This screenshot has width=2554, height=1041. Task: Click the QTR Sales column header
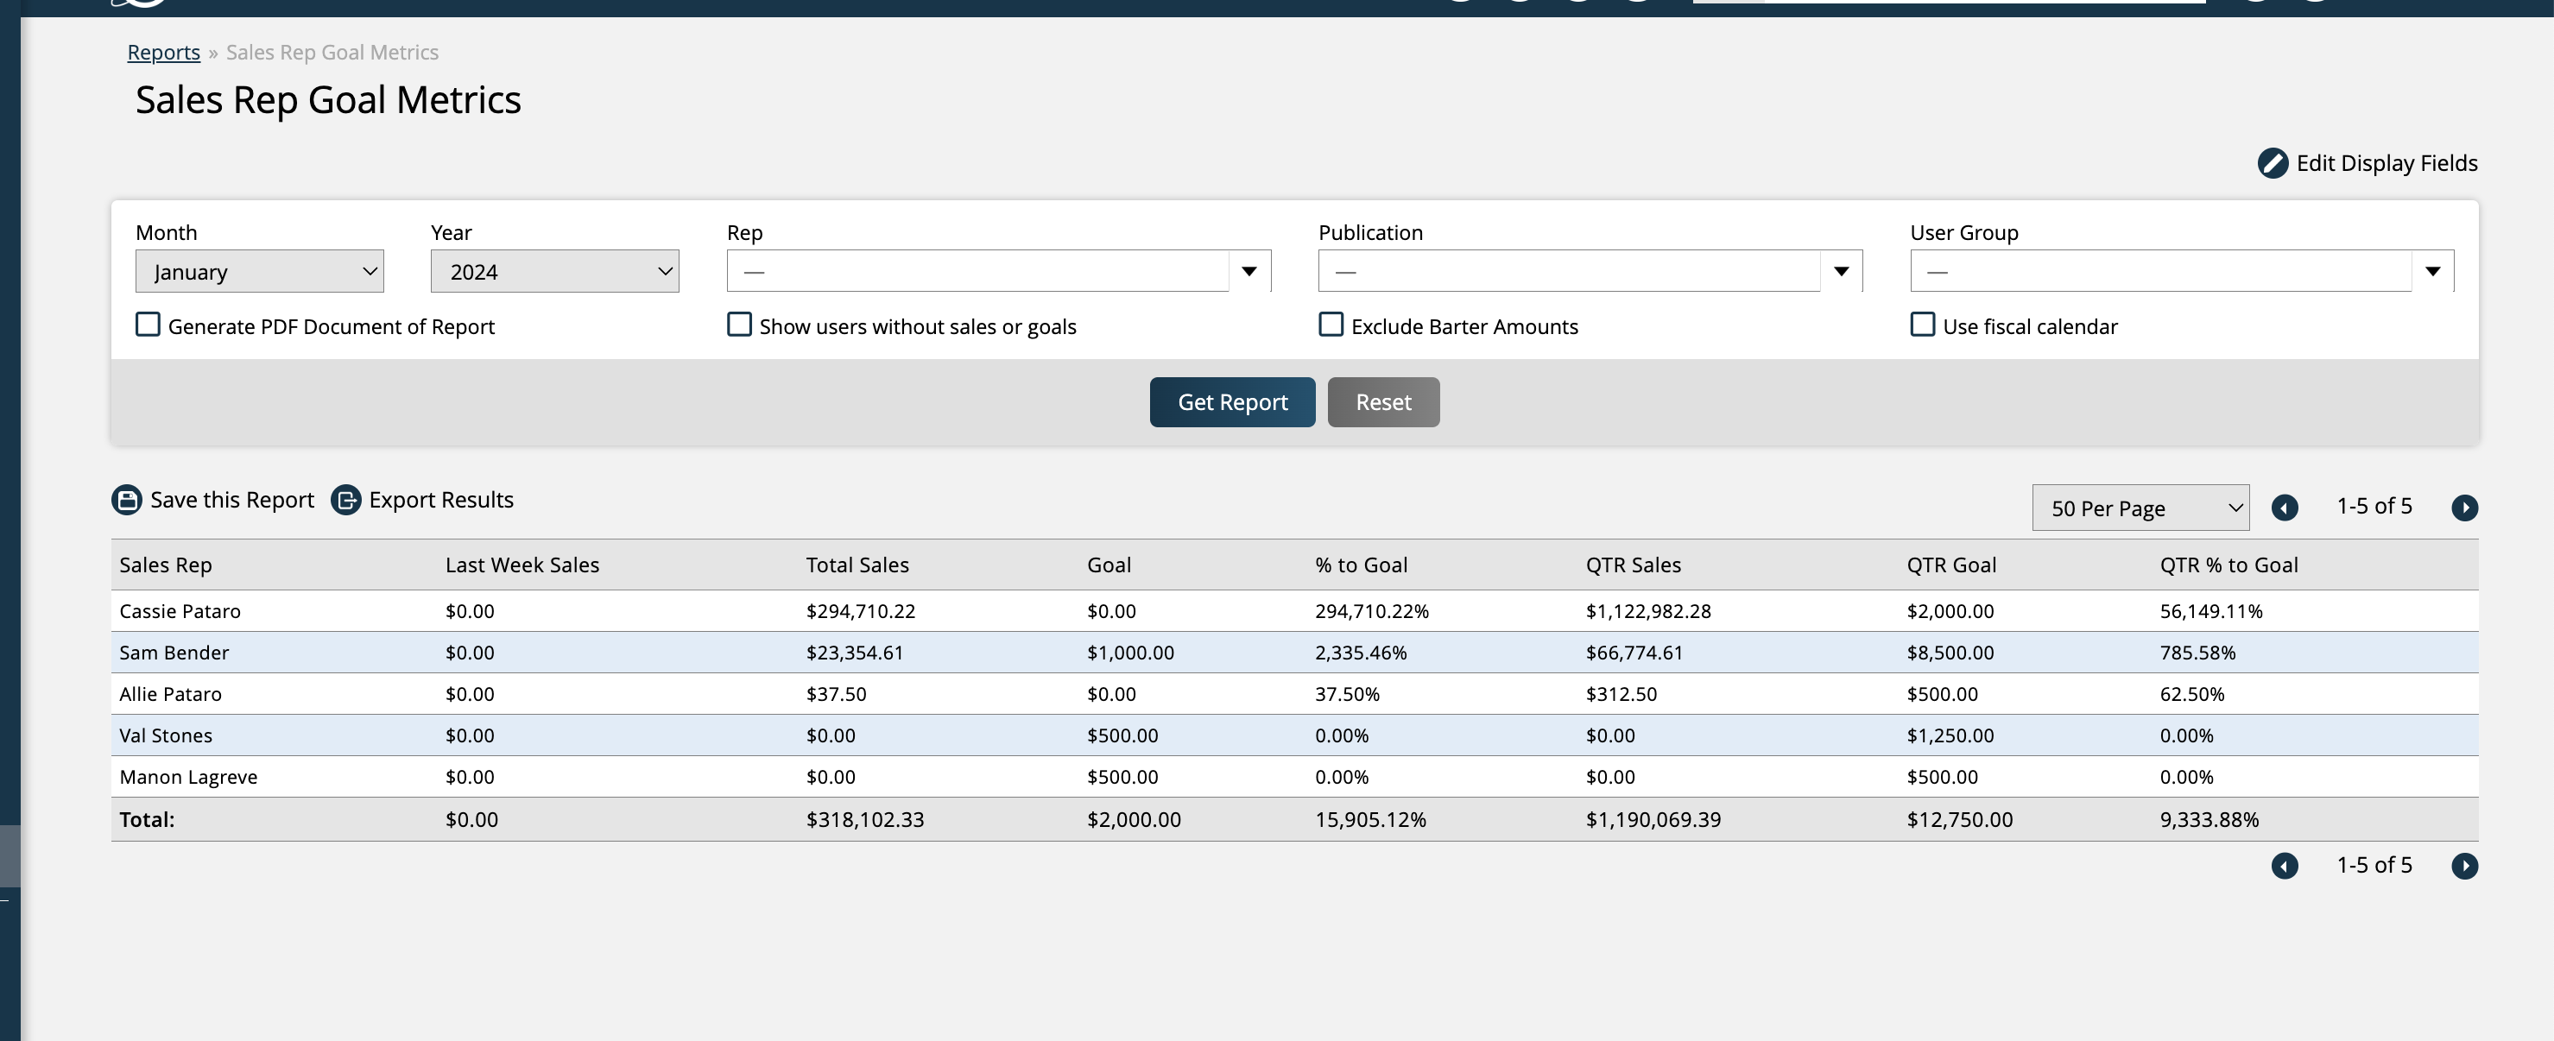coord(1633,565)
